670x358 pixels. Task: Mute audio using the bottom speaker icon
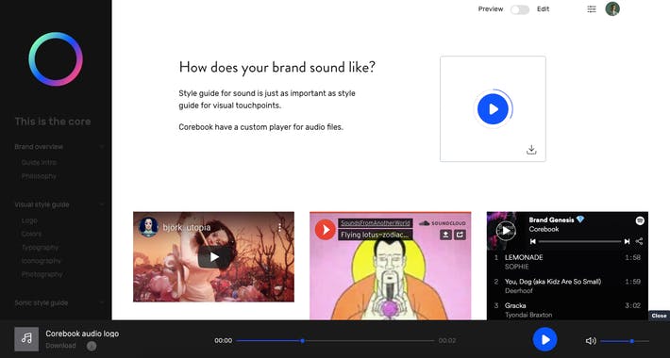[x=591, y=340]
